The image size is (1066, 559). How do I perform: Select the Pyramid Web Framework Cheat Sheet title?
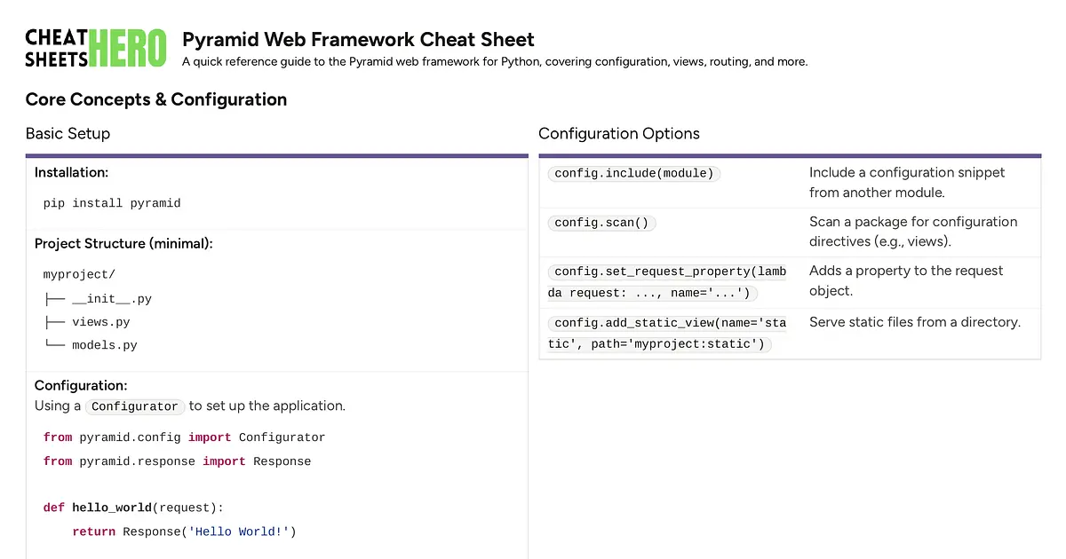click(358, 39)
